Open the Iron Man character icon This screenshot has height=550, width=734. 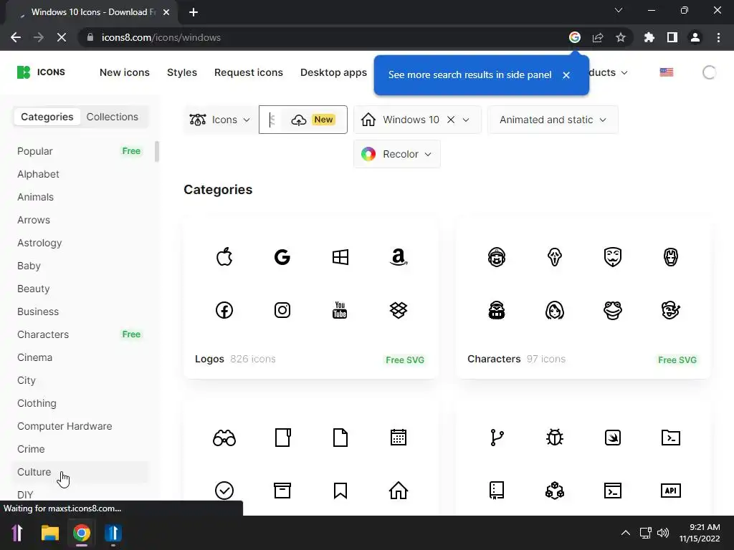(x=671, y=257)
